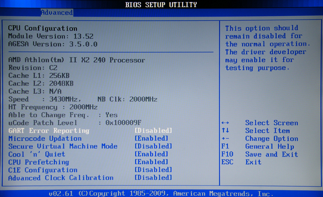The width and height of the screenshot is (323, 197).
Task: Toggle Microcode Updation [Enabled] value
Action: (x=152, y=139)
